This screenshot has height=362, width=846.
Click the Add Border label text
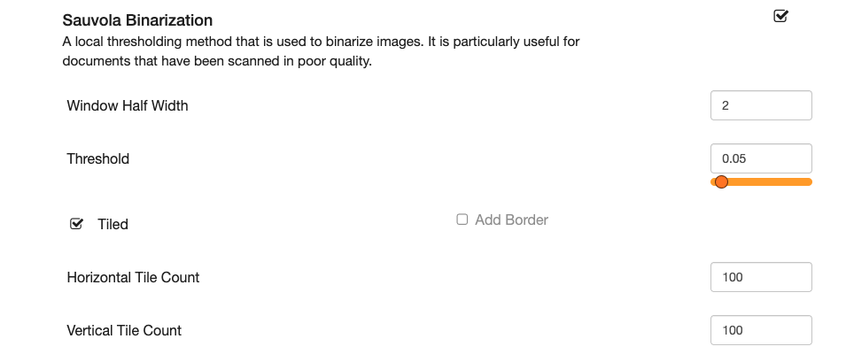(511, 220)
